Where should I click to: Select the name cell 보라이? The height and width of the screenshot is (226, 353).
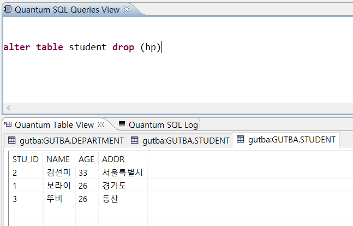coord(59,186)
